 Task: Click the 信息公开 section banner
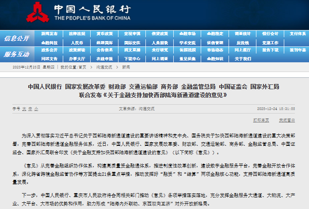point(17,38)
